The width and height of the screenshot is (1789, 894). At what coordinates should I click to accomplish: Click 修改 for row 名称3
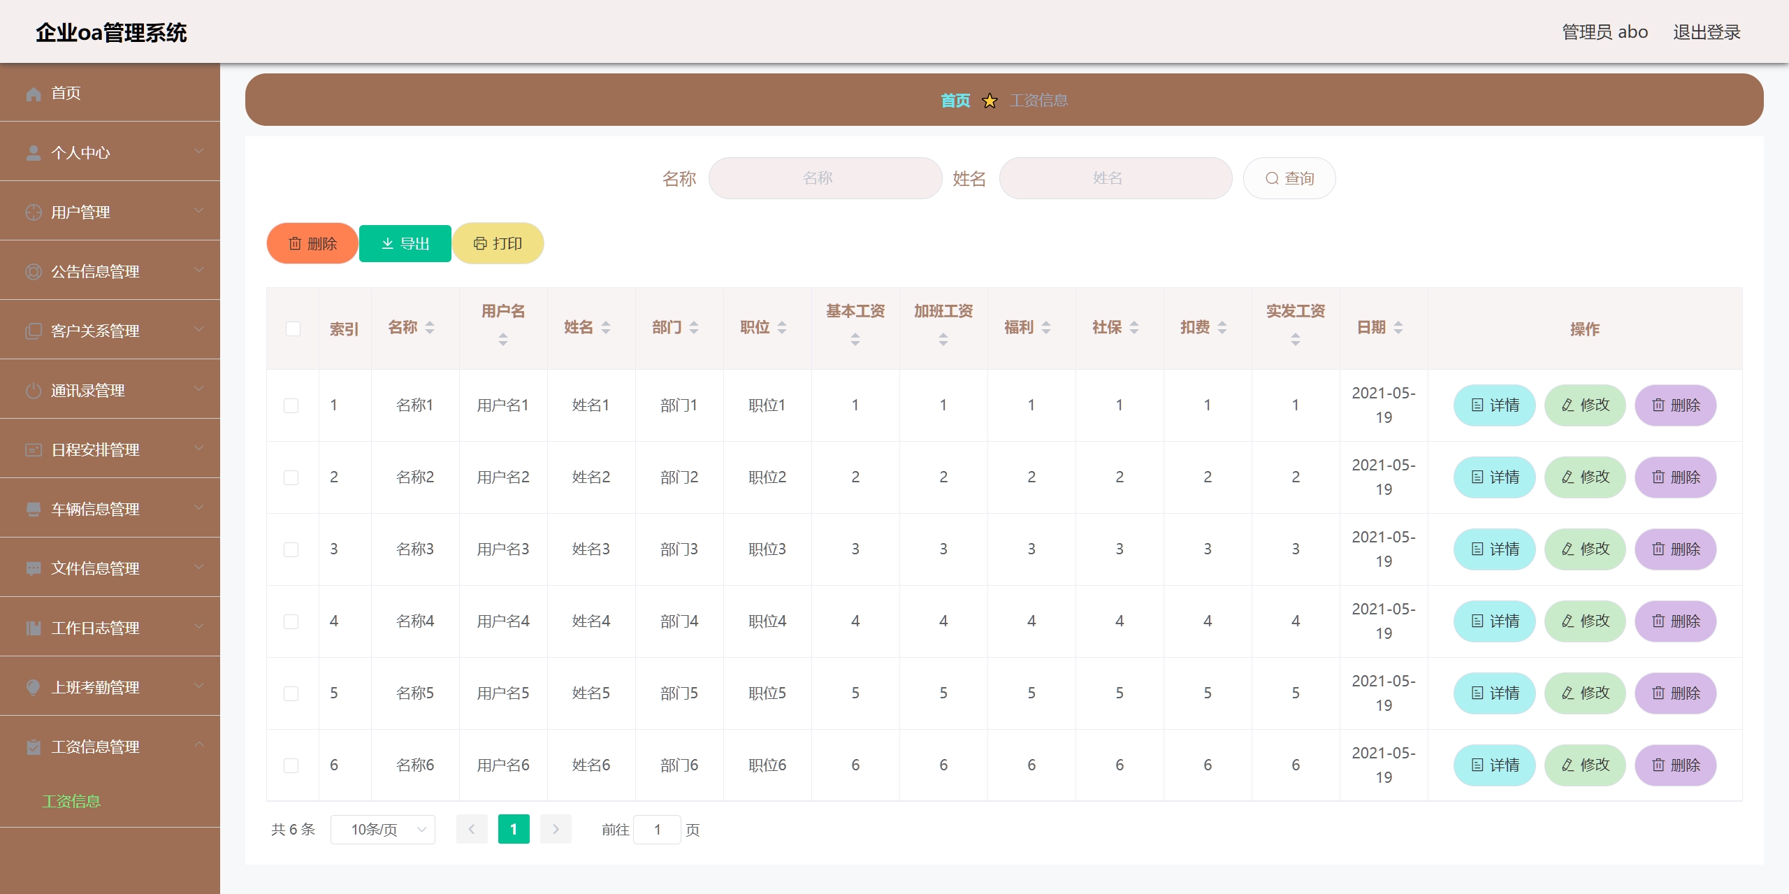tap(1586, 549)
